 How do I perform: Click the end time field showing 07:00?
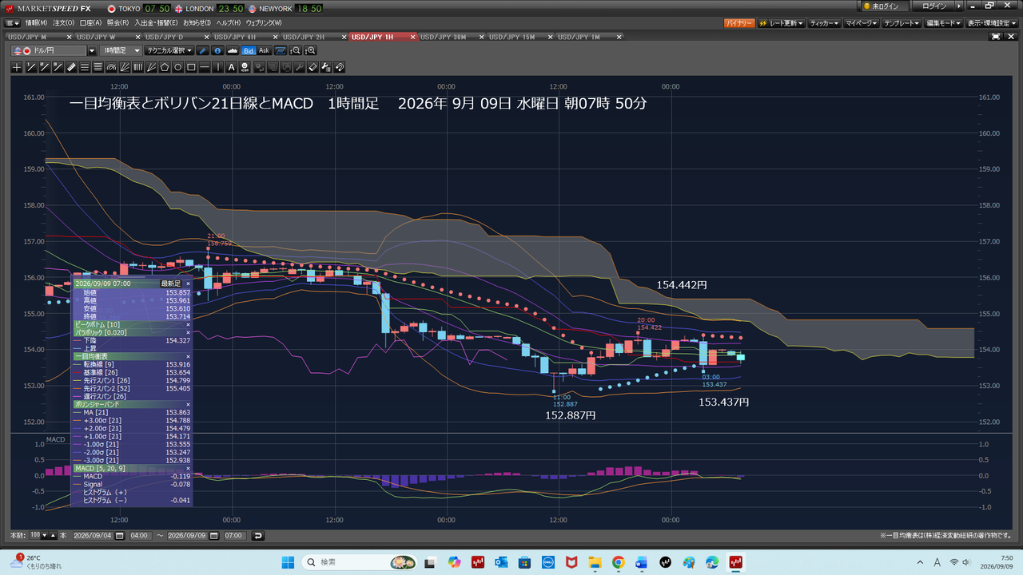click(234, 535)
